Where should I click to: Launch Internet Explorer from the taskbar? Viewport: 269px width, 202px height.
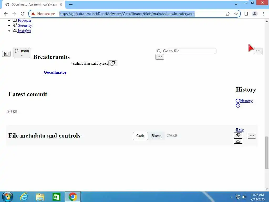[x=24, y=197]
